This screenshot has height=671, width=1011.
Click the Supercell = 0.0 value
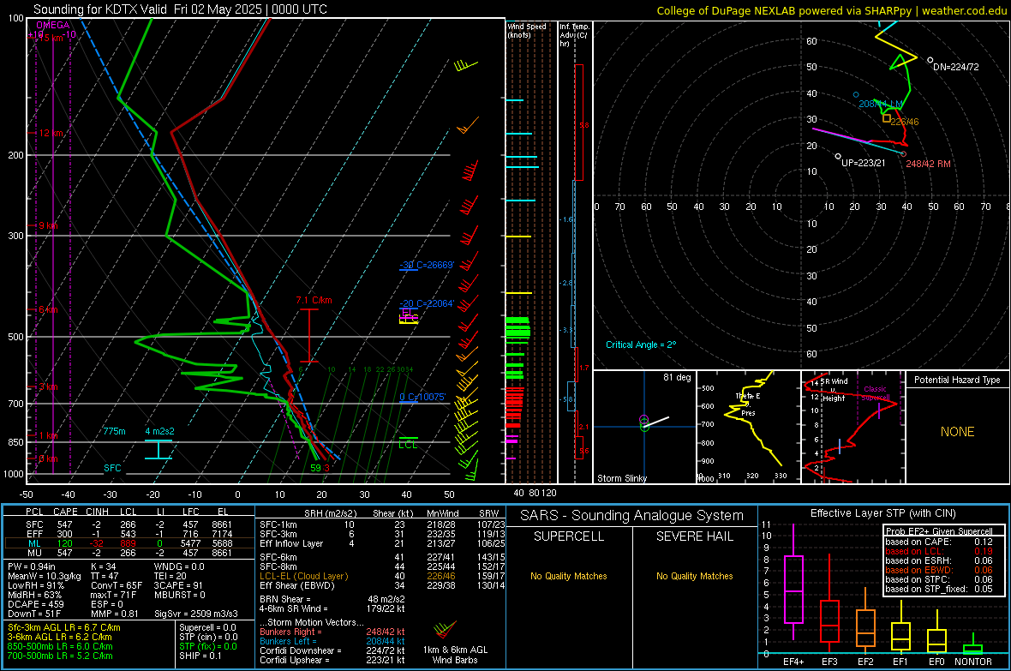click(x=207, y=627)
